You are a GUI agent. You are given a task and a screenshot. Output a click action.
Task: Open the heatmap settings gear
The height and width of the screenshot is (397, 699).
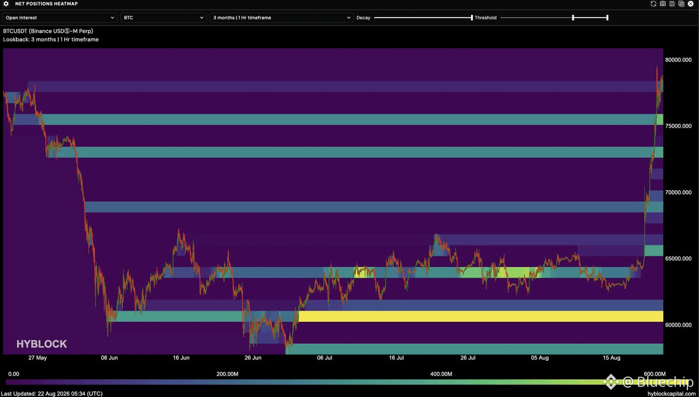coord(6,4)
